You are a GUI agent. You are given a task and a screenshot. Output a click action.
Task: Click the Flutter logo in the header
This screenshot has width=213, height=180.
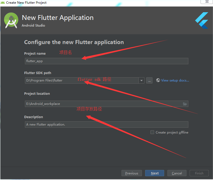[202, 20]
